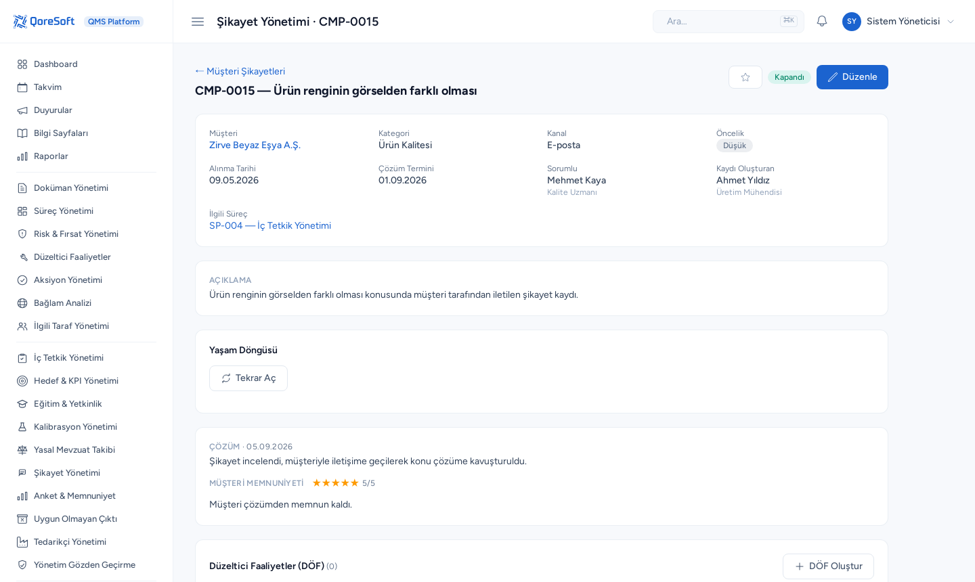Click the Süreç Yönetimi icon
Viewport: 975px width, 582px height.
coord(22,211)
